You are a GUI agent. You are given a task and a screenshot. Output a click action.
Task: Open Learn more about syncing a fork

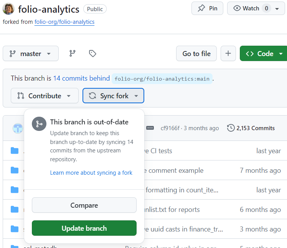click(x=91, y=172)
